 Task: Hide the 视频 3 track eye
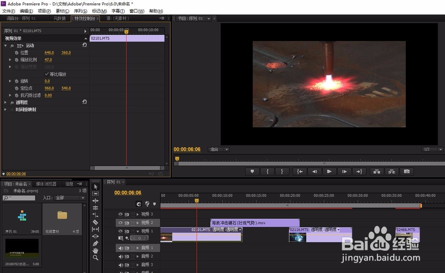tap(120, 214)
